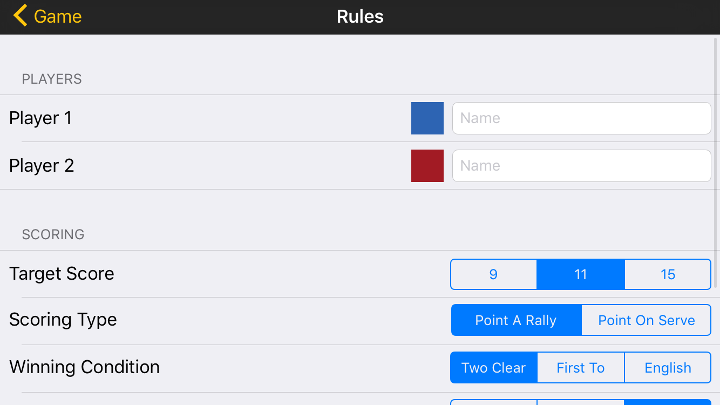
Task: Select Point A Rally scoring type
Action: [x=516, y=320]
